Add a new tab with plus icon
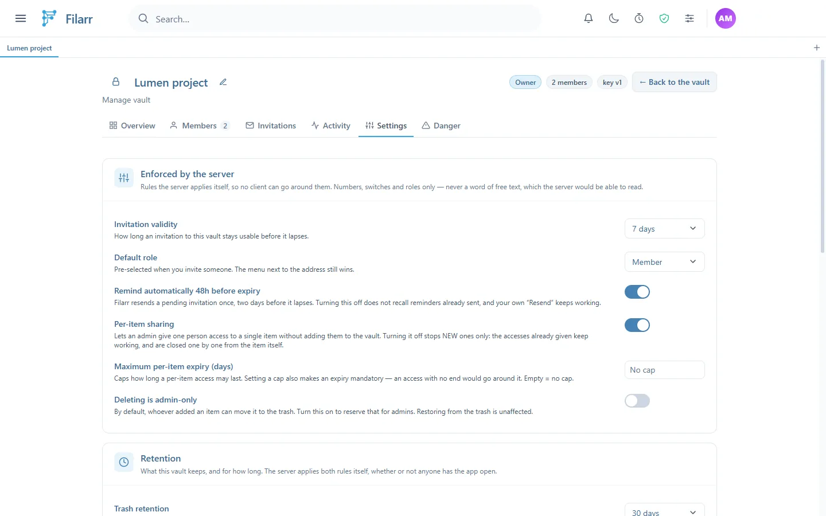 pyautogui.click(x=817, y=48)
